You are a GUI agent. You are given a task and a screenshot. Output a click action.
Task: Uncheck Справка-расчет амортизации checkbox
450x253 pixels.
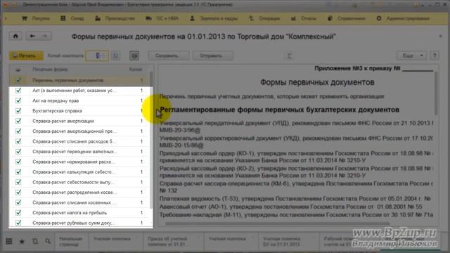[18, 121]
